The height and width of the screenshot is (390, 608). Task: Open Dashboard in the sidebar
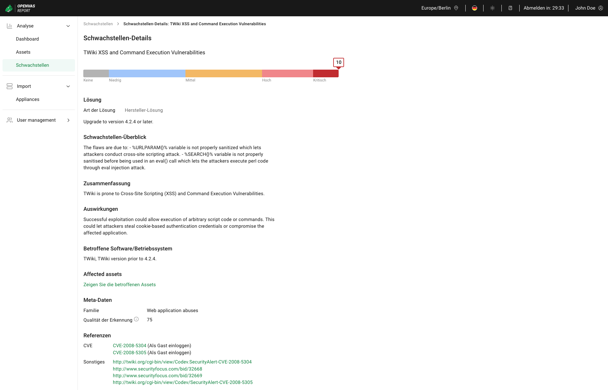(x=39, y=39)
